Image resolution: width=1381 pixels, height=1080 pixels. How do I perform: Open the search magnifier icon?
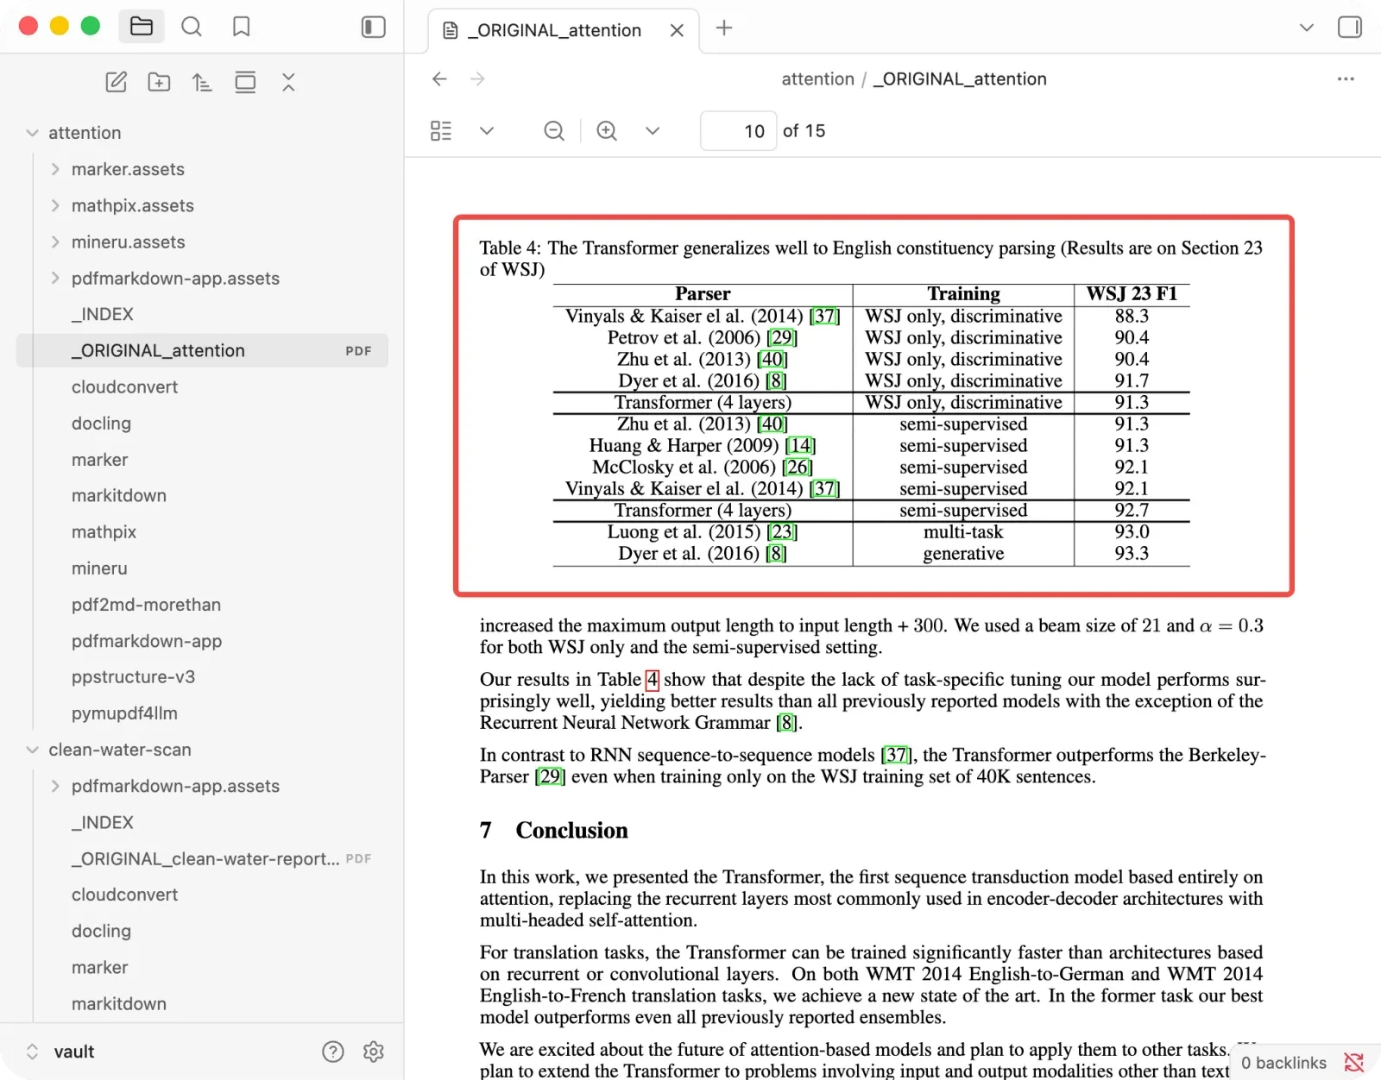(192, 27)
